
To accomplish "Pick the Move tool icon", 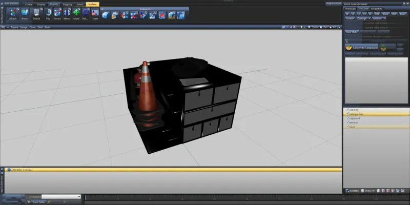I will (x=76, y=13).
